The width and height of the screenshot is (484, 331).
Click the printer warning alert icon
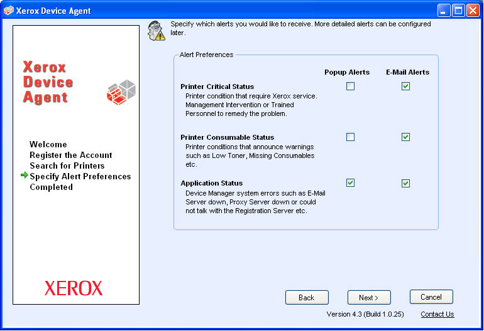click(x=156, y=31)
